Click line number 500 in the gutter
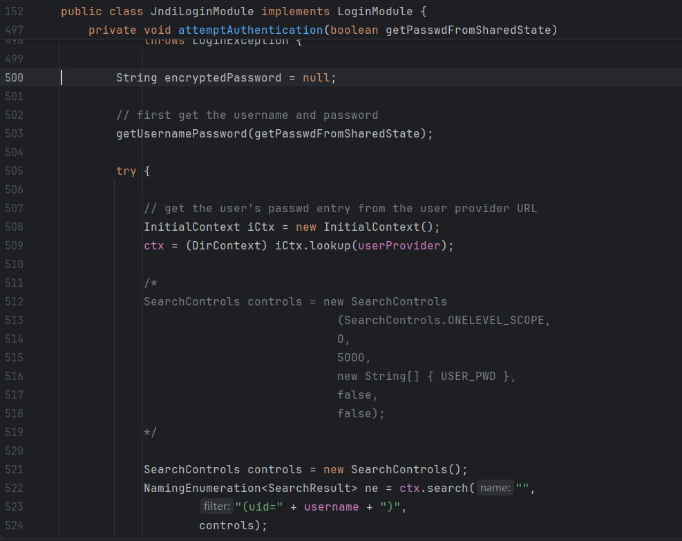682x541 pixels. tap(15, 78)
